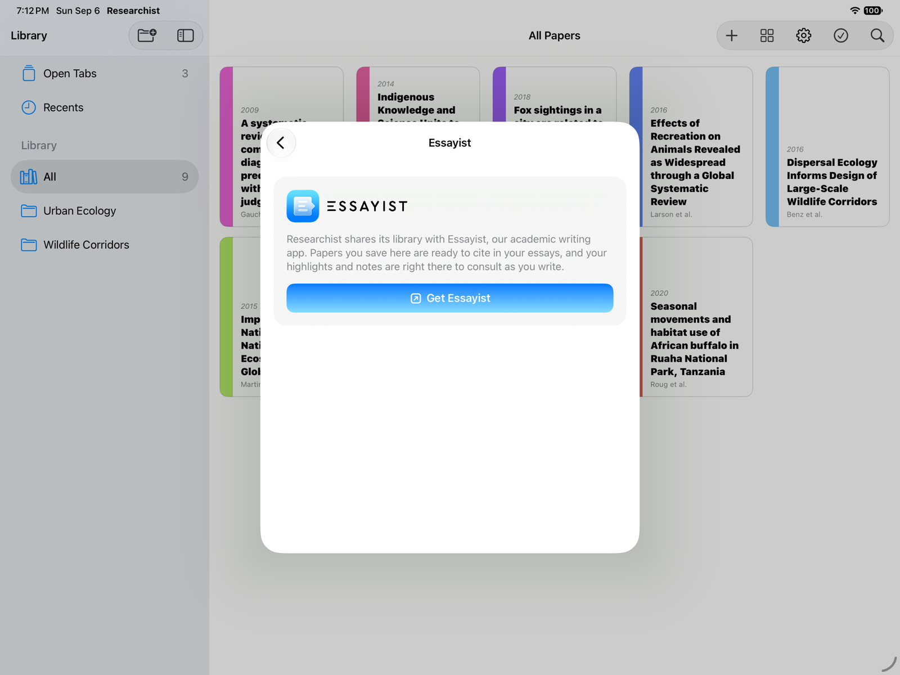Click the Library header title
This screenshot has height=675, width=900.
29,35
